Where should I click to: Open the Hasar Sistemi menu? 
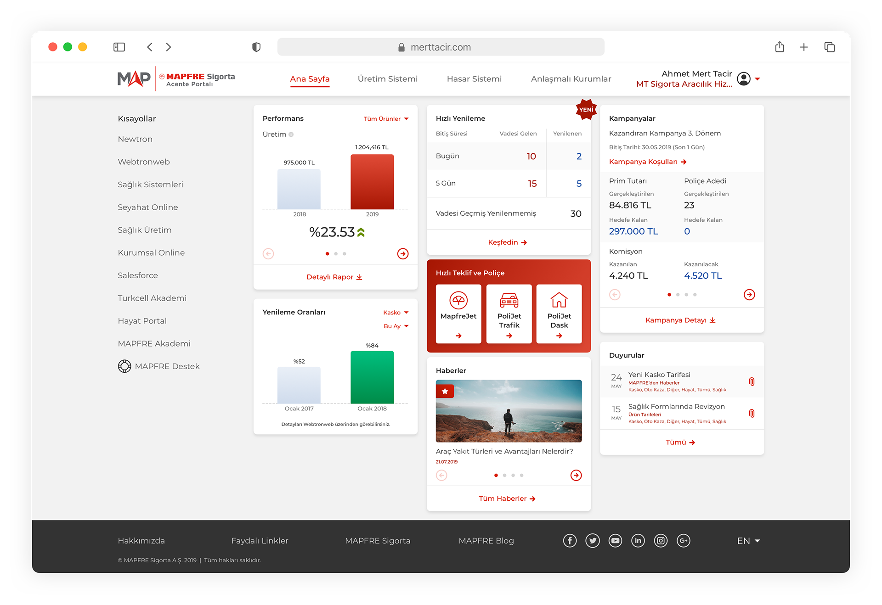[x=474, y=79]
